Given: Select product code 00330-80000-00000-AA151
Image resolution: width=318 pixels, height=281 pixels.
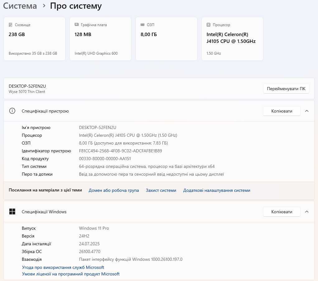Looking at the screenshot, I should [105, 159].
